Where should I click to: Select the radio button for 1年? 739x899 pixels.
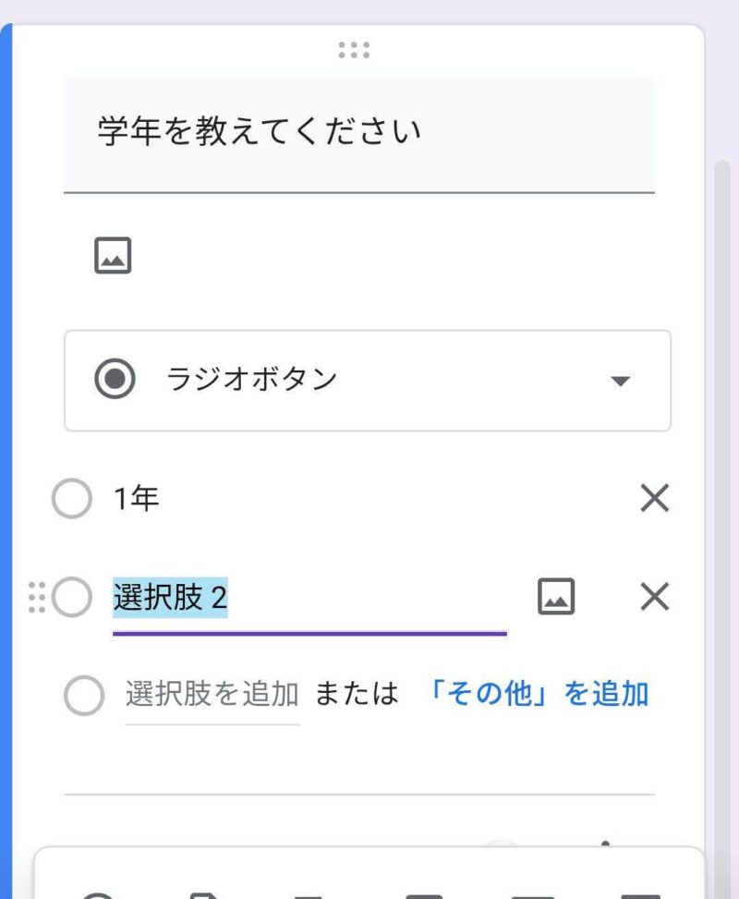pos(72,498)
